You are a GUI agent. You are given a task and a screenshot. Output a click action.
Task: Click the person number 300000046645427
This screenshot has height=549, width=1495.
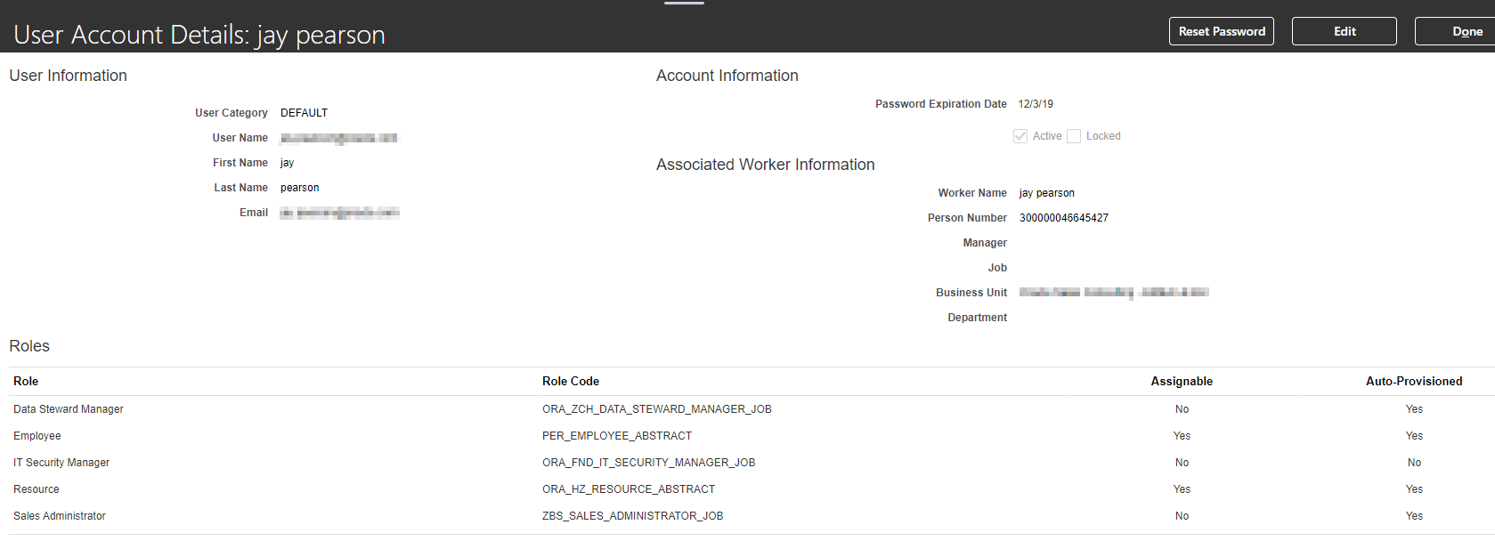(x=1063, y=218)
